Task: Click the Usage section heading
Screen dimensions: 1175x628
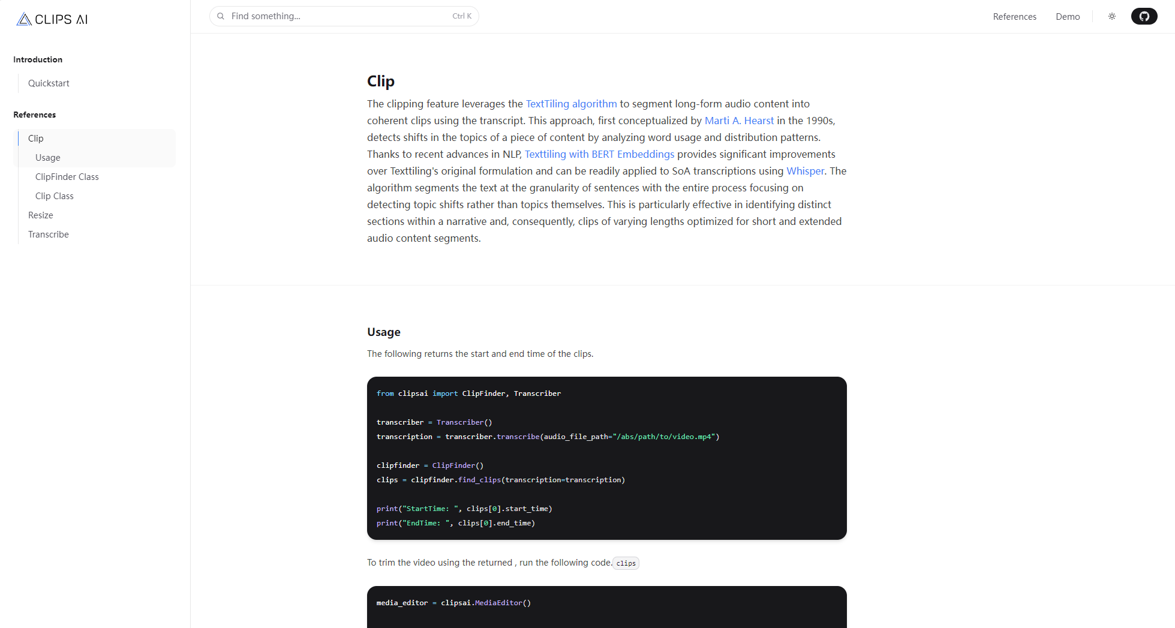Action: click(x=384, y=332)
